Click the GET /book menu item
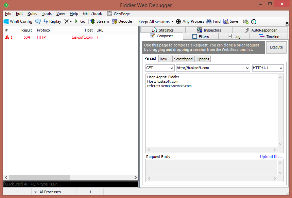This screenshot has height=198, width=292. tap(92, 14)
